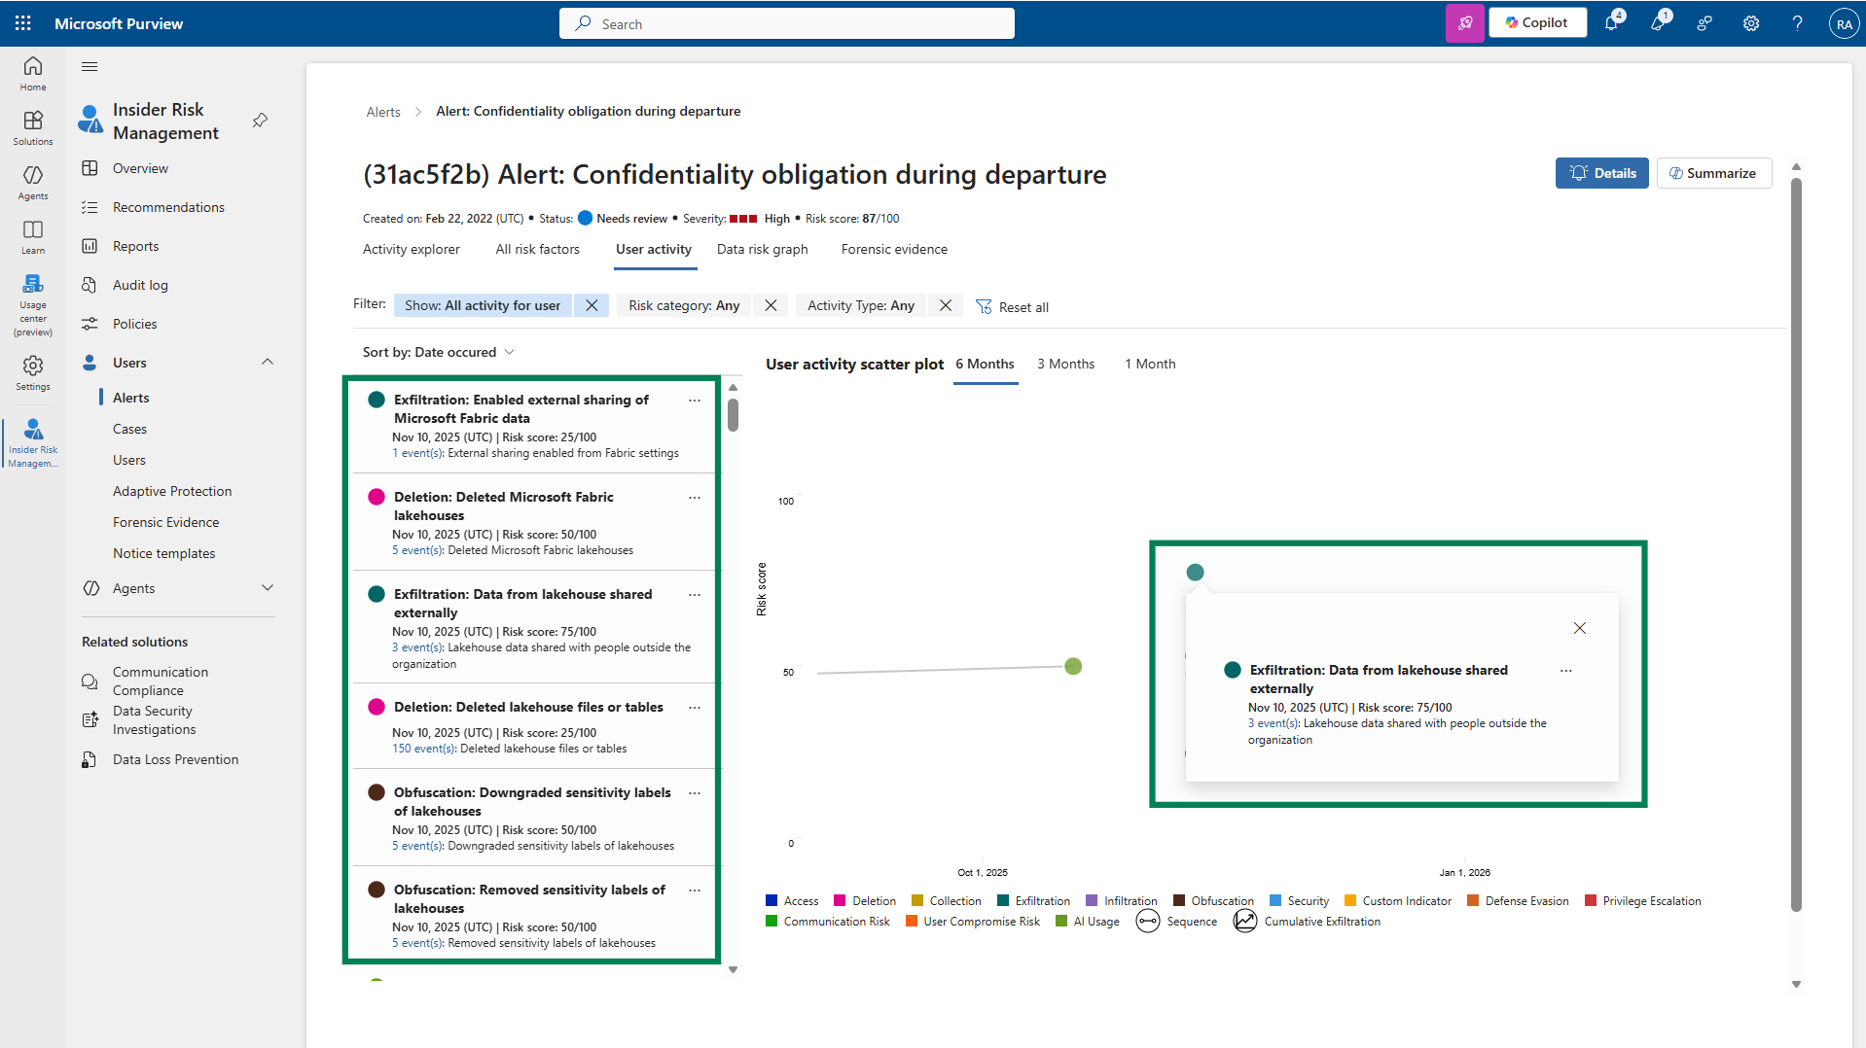Open the Settings panel in the left rail

[x=32, y=372]
